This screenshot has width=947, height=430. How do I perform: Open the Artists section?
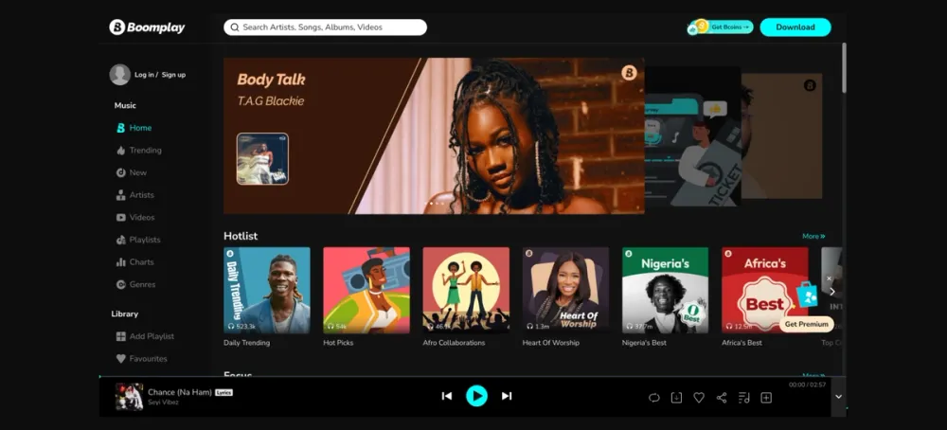point(142,195)
